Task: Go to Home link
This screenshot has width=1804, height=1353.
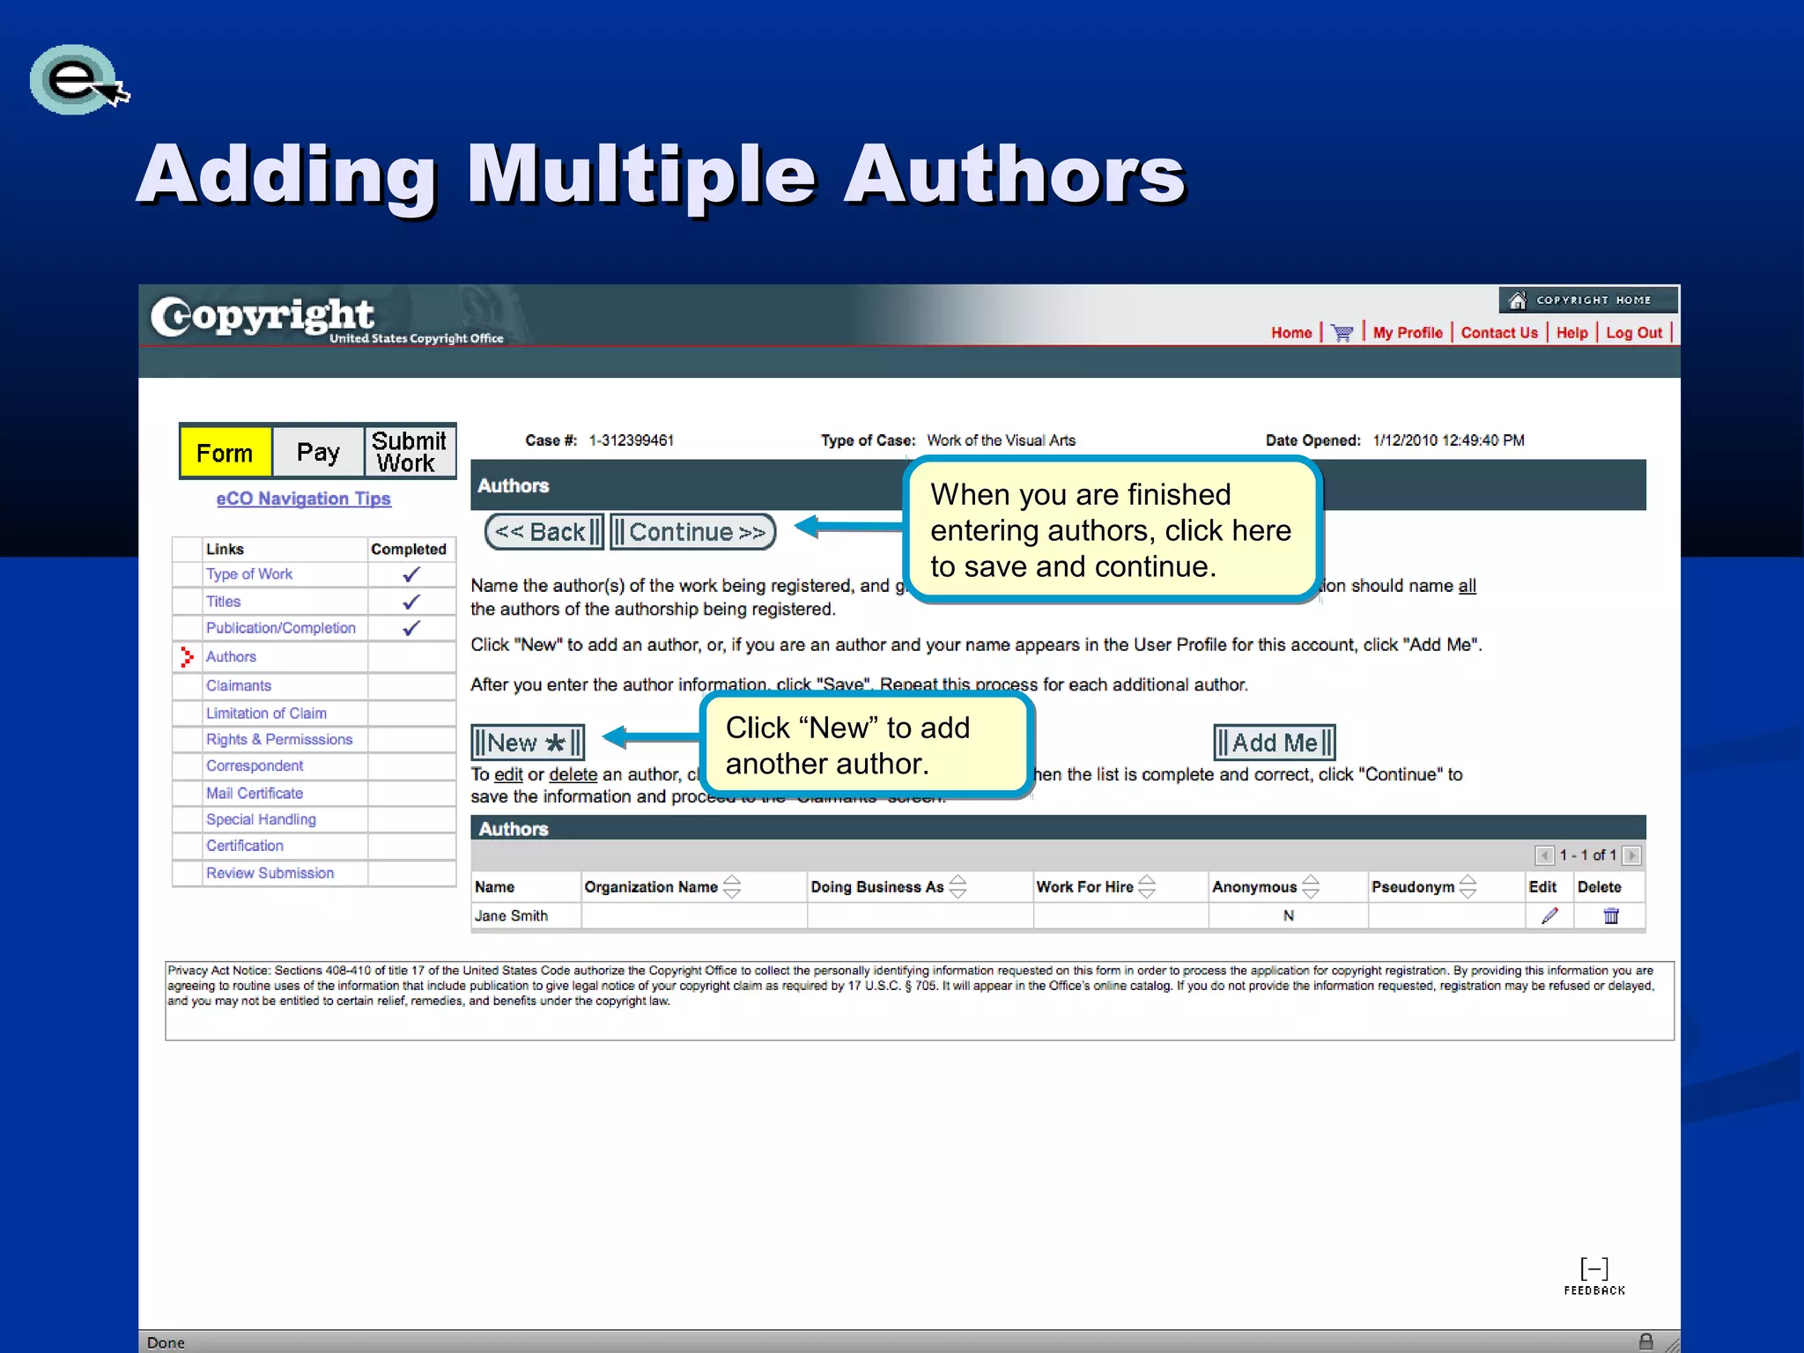Action: pyautogui.click(x=1291, y=333)
